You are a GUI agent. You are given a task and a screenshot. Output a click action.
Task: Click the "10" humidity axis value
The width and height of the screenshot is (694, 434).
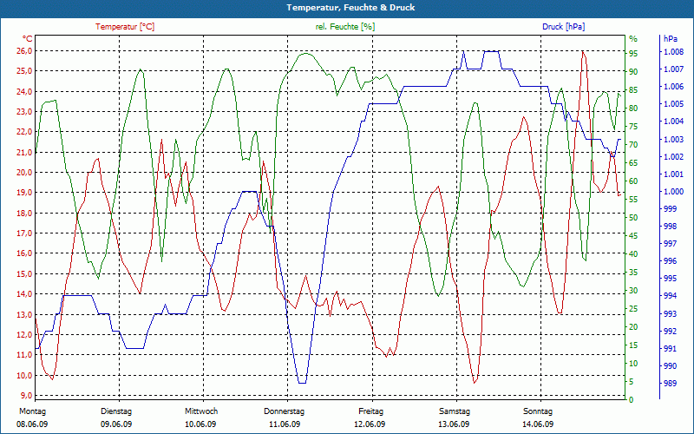pyautogui.click(x=634, y=364)
